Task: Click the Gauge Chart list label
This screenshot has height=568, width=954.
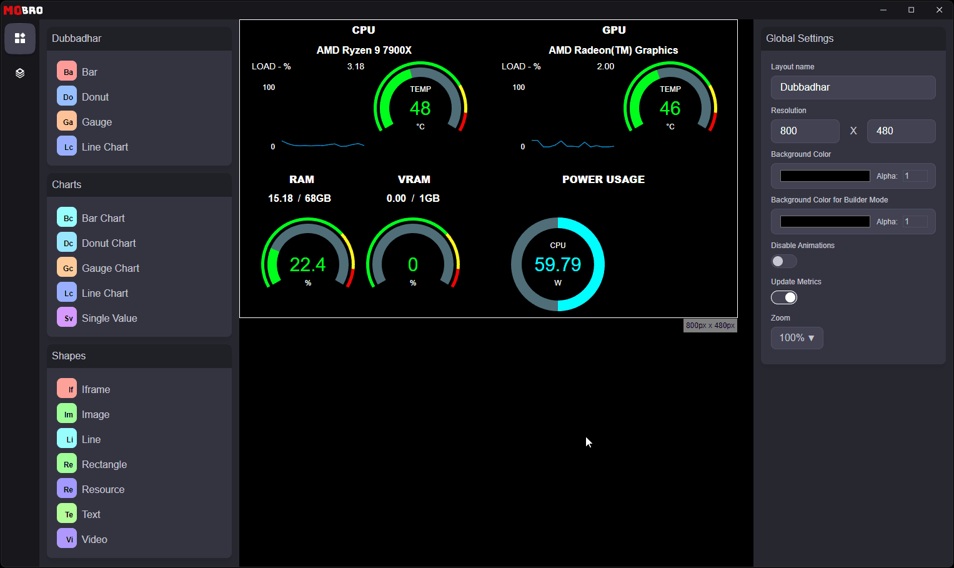Action: (111, 268)
